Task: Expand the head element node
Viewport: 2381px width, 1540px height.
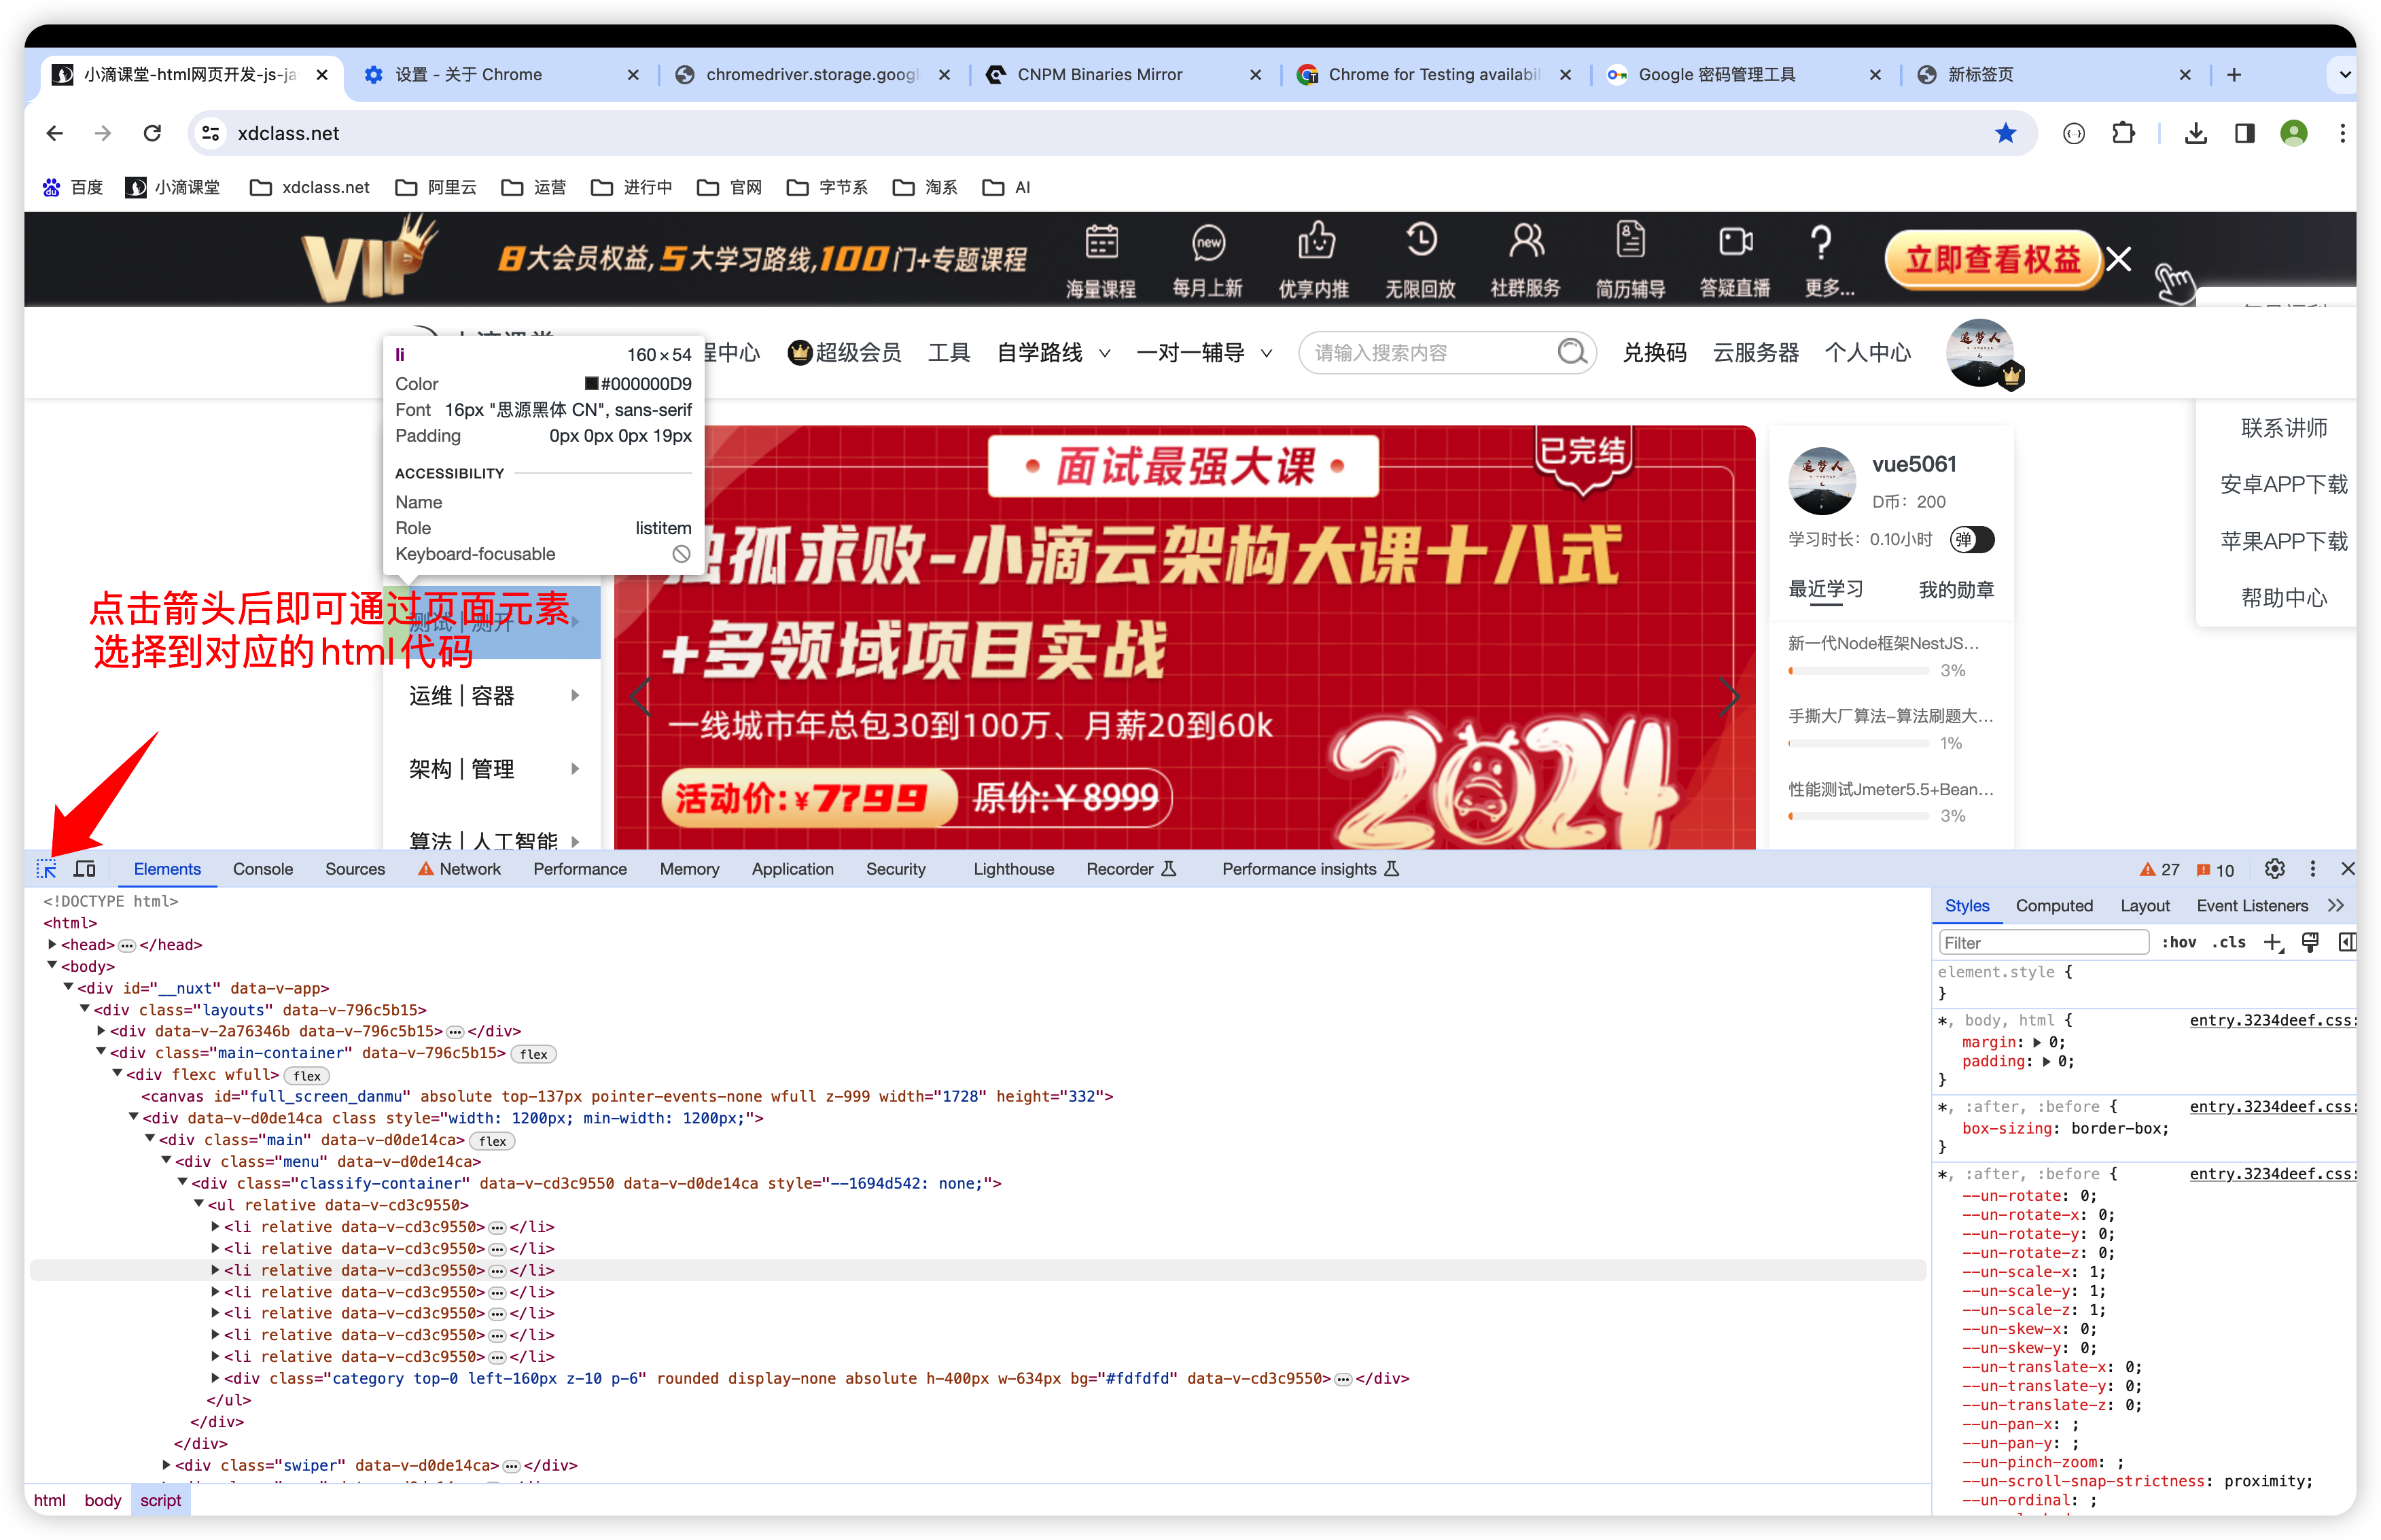Action: tap(52, 944)
